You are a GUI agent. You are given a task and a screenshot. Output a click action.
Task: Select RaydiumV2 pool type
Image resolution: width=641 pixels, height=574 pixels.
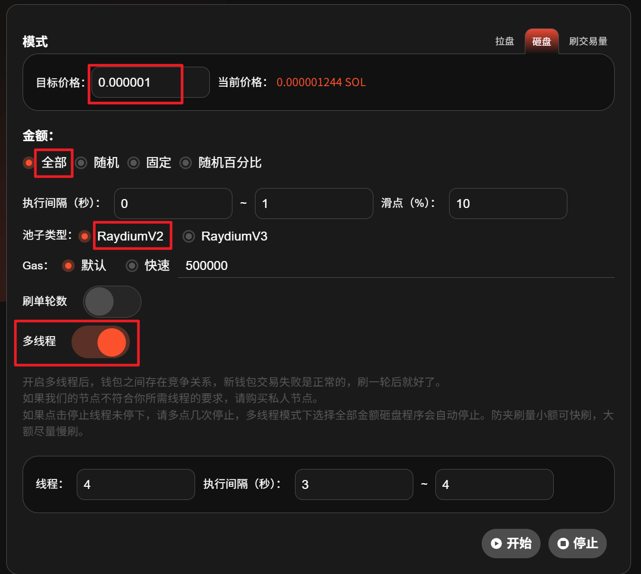pos(84,236)
